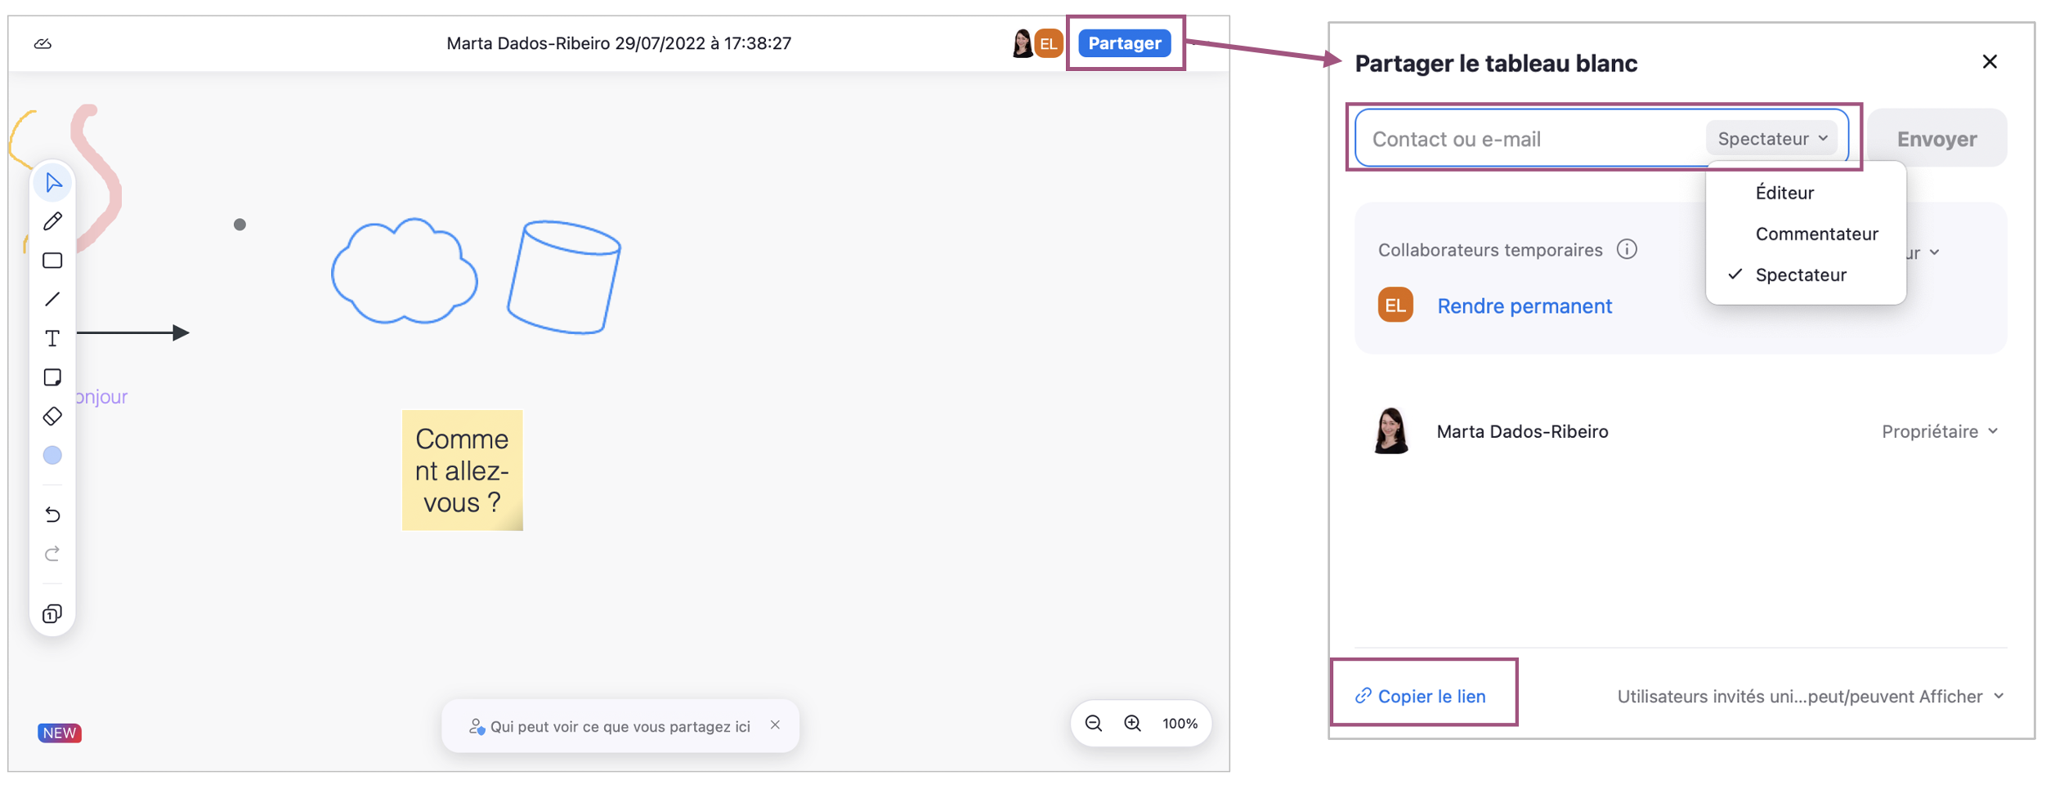Select the pointer selection tool
The height and width of the screenshot is (789, 2055).
click(x=53, y=182)
